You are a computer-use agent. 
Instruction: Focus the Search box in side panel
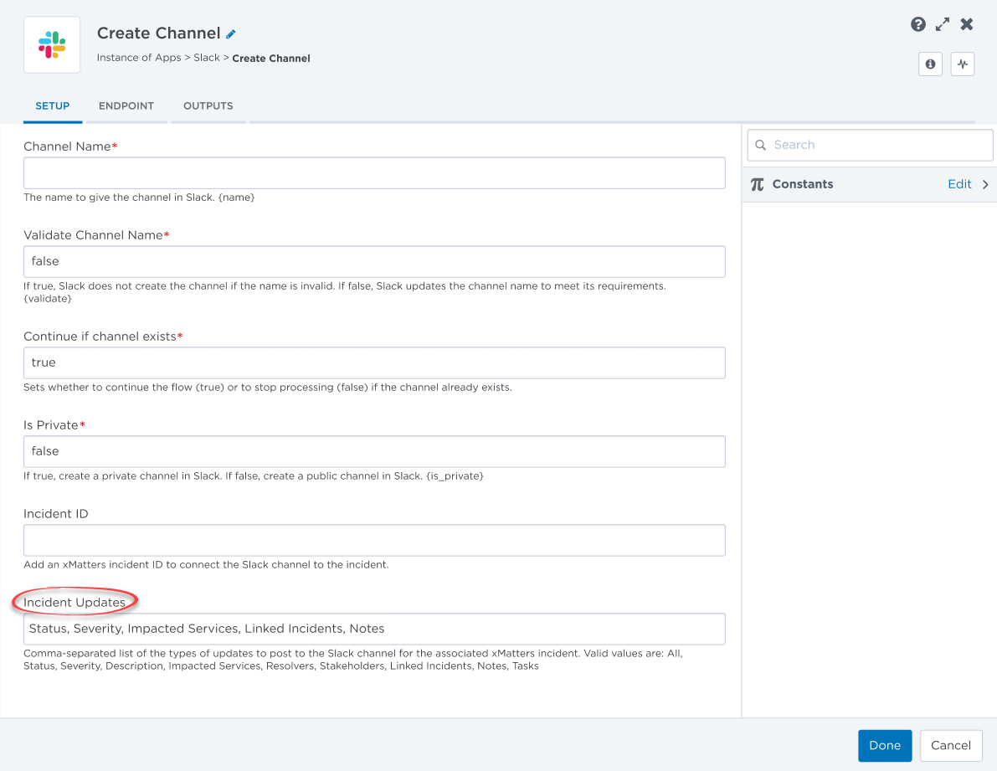(x=870, y=145)
